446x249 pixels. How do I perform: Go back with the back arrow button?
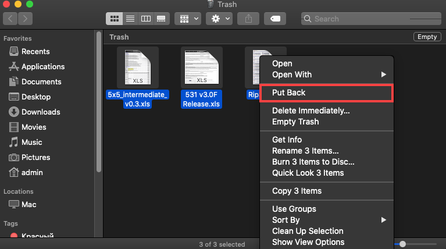pos(10,19)
